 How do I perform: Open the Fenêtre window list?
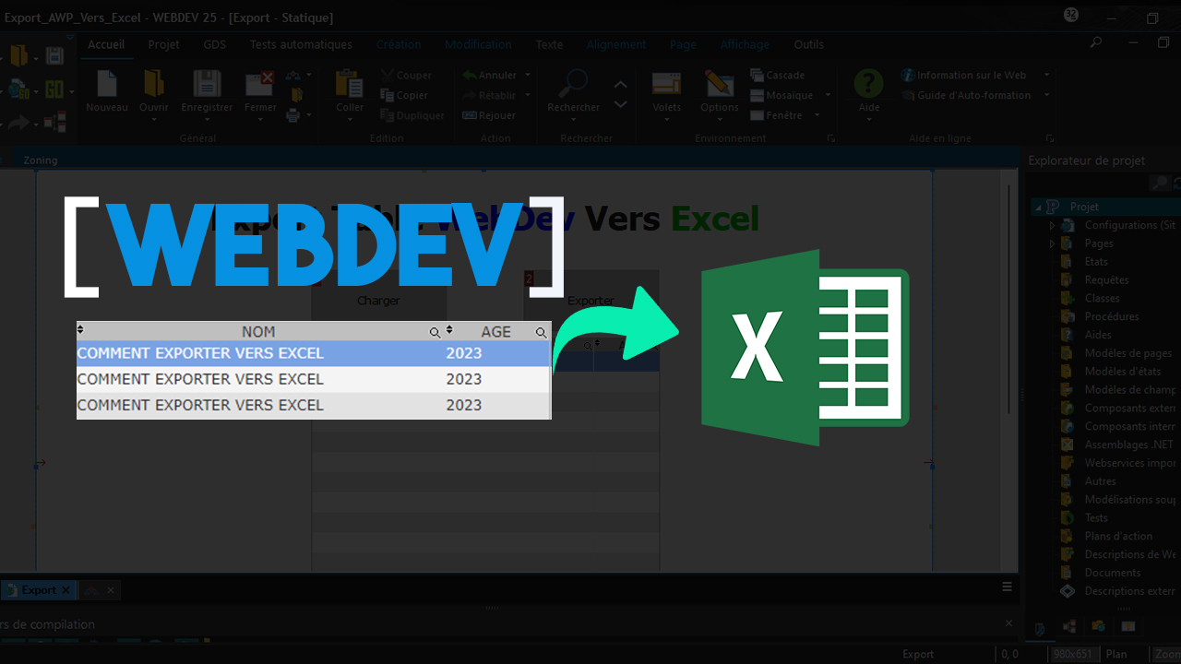(x=776, y=115)
